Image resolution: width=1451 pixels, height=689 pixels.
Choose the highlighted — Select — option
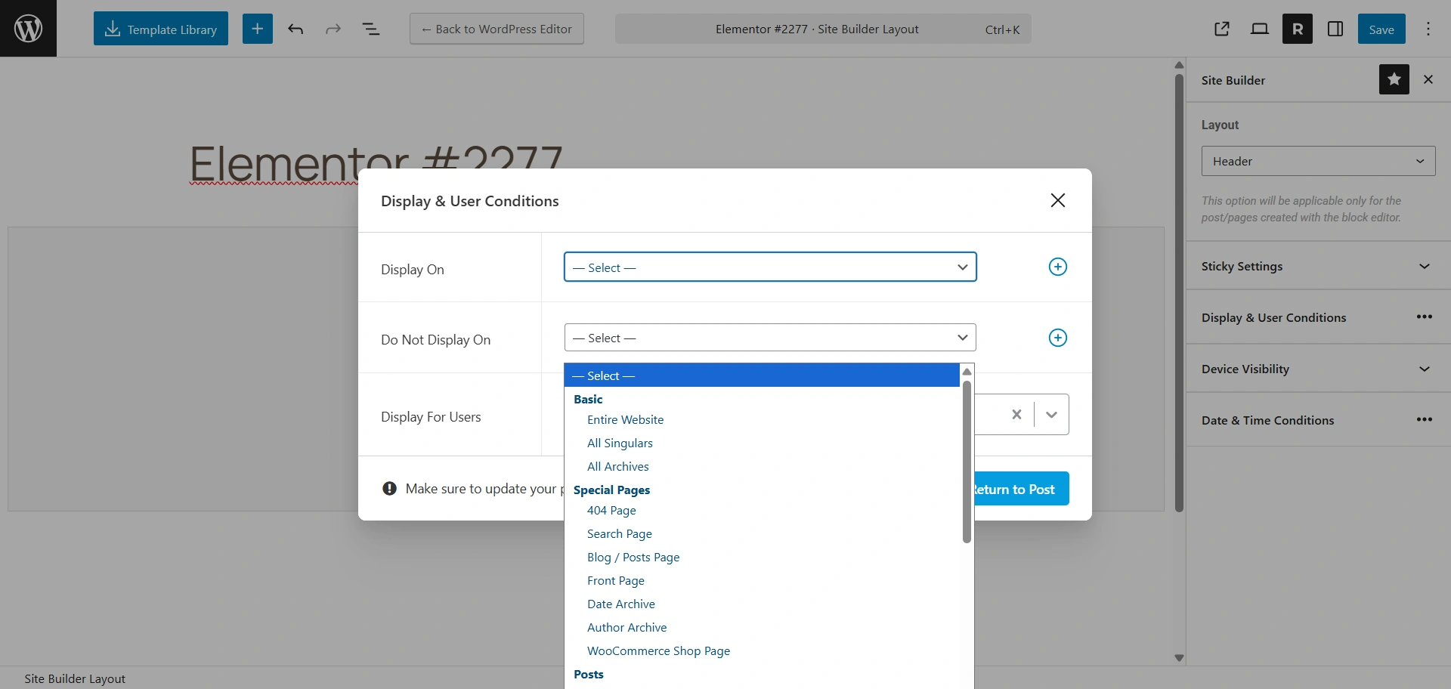click(762, 375)
